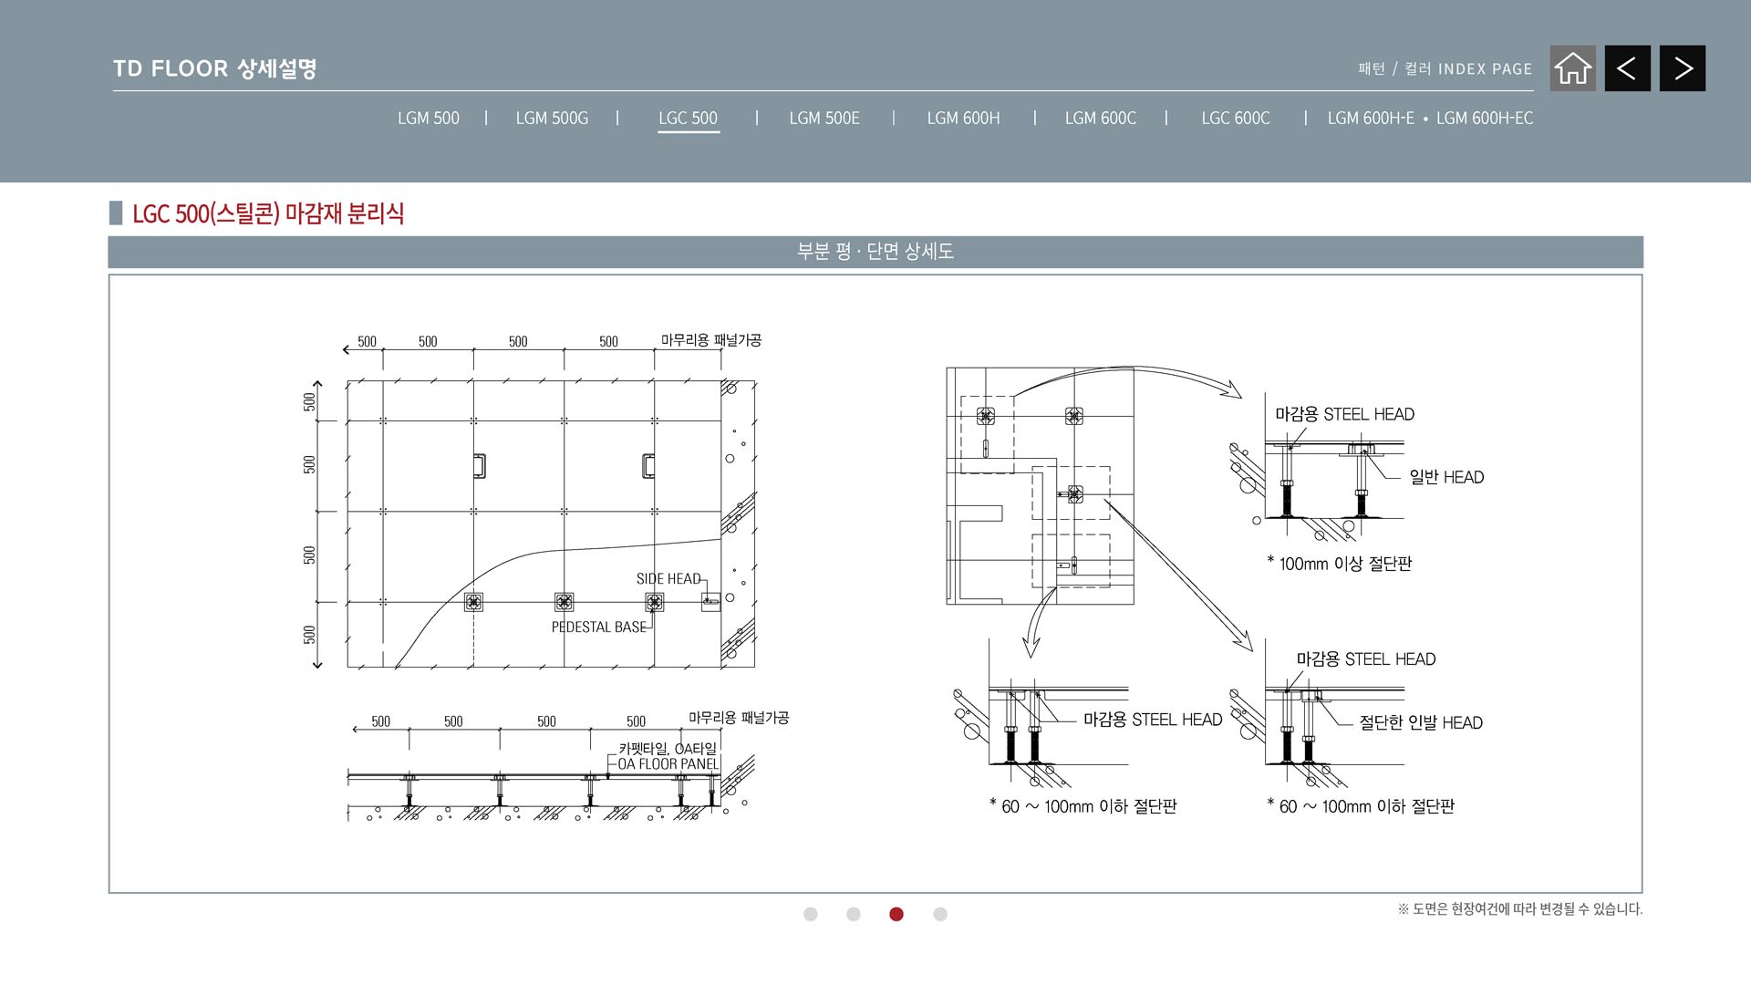Click the SIDE HEAD label in plan
Image resolution: width=1751 pixels, height=985 pixels.
pos(668,579)
